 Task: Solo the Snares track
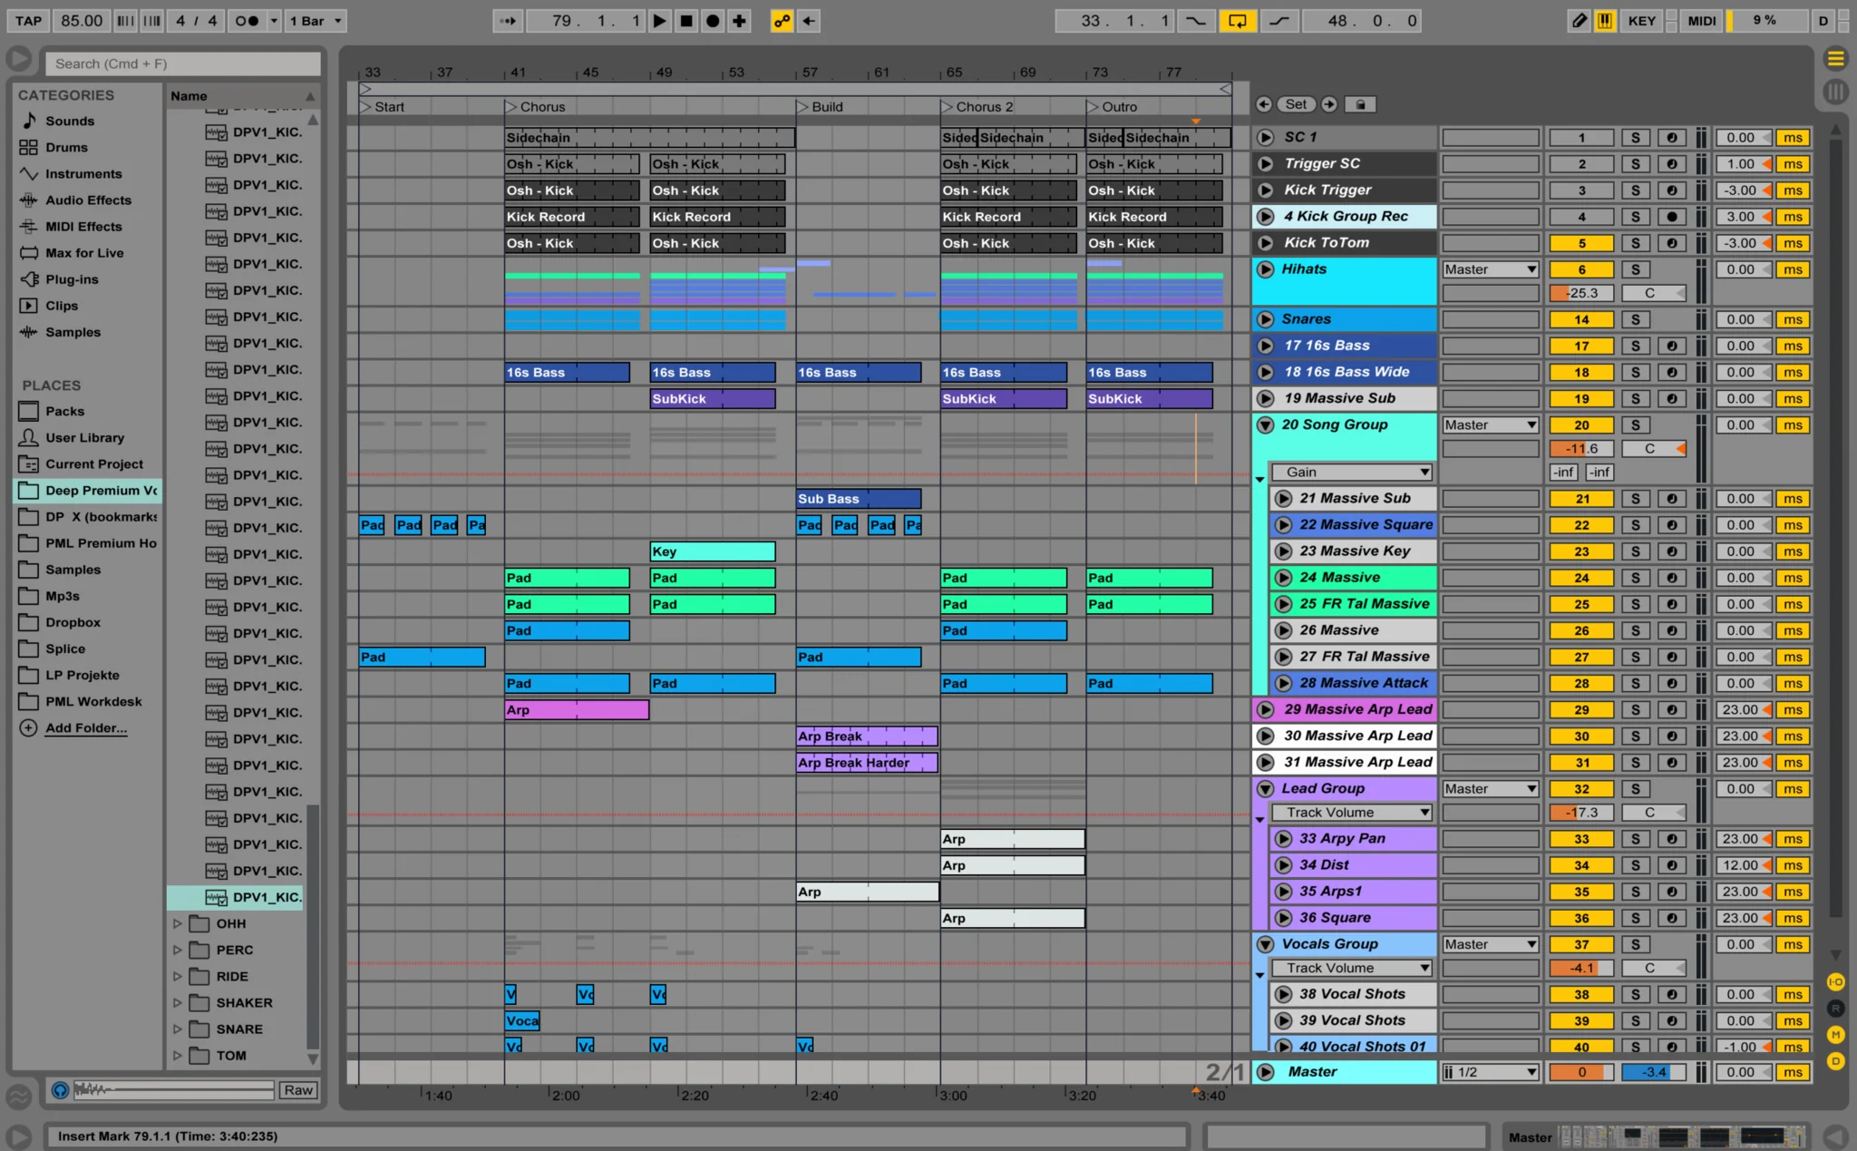pos(1636,319)
